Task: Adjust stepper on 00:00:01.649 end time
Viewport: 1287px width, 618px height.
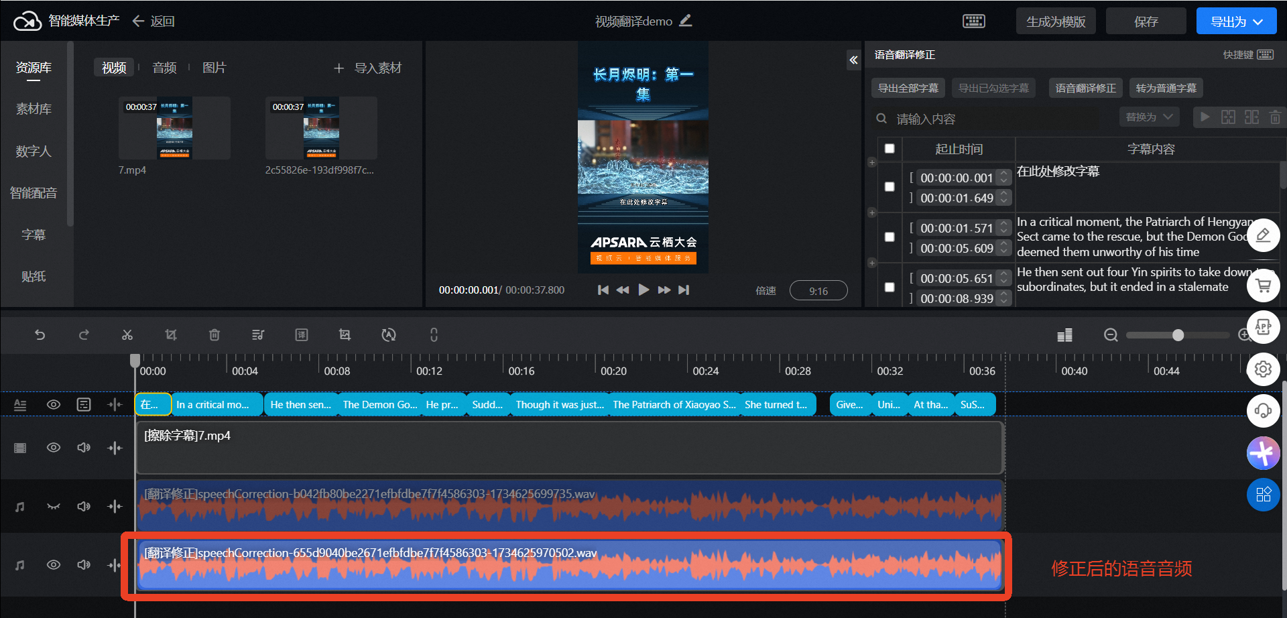Action: click(x=1003, y=198)
